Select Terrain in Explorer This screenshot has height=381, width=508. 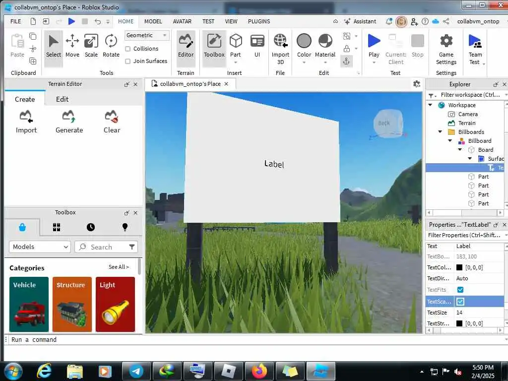click(466, 123)
